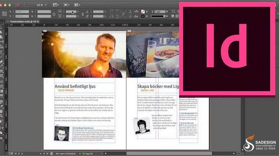The width and height of the screenshot is (279, 156).
Task: Click the reference point locator grid
Action: tap(4, 14)
